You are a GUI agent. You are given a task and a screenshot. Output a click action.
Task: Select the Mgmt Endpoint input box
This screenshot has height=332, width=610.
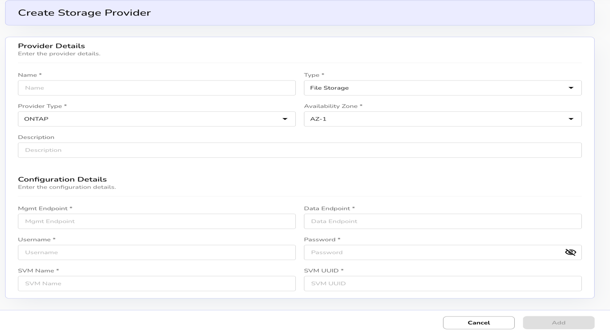[157, 221]
